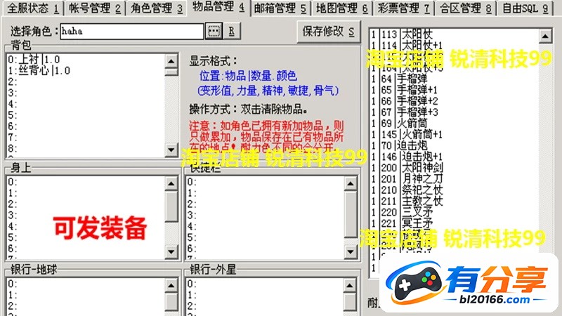This screenshot has height=316, width=562.
Task: Select backpack row 1: 丝背心|1.0
Action: (86, 70)
